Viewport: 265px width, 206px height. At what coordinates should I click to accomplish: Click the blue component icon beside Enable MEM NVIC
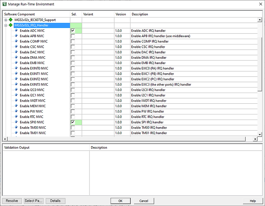pos(16,106)
